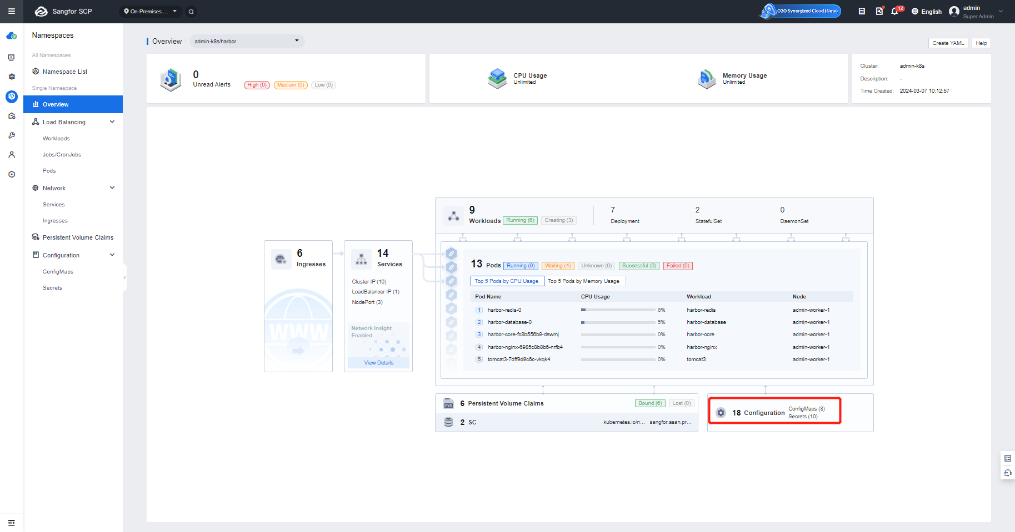Image resolution: width=1015 pixels, height=532 pixels.
Task: Click Creating (3) workloads tag
Action: 559,220
